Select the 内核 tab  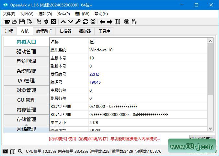25,31
